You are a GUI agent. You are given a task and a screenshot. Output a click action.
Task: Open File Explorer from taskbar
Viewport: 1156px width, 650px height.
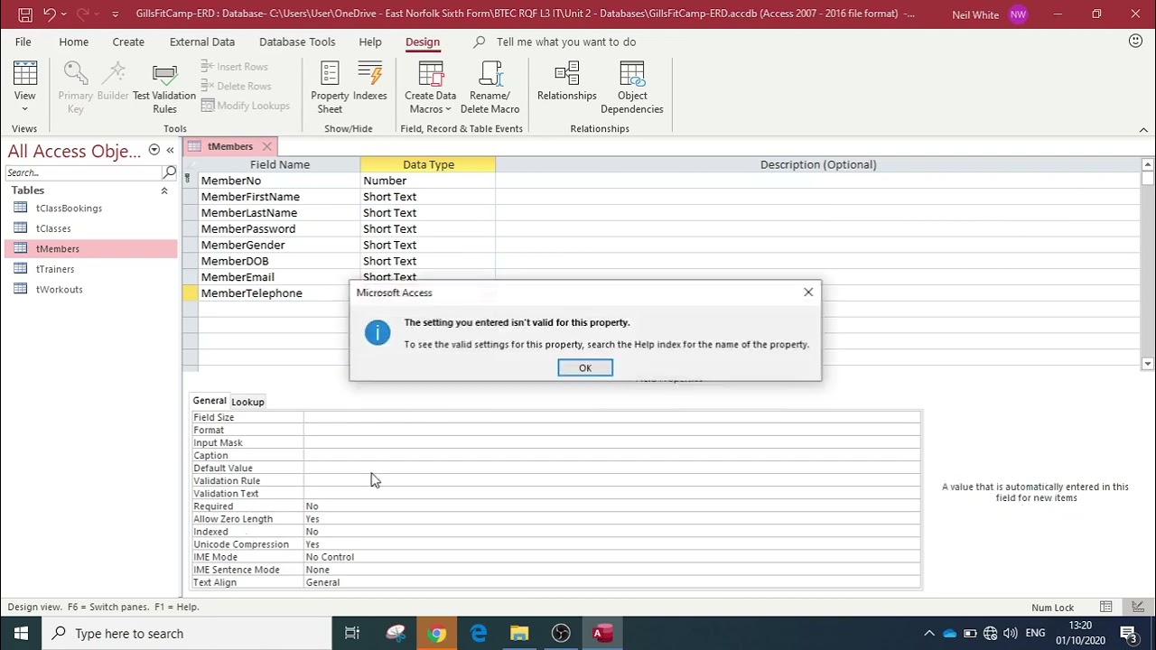coord(519,634)
